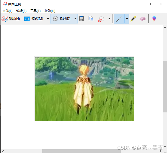Click the horizontal scrollbar thumb
The width and height of the screenshot is (167, 153).
click(x=81, y=151)
